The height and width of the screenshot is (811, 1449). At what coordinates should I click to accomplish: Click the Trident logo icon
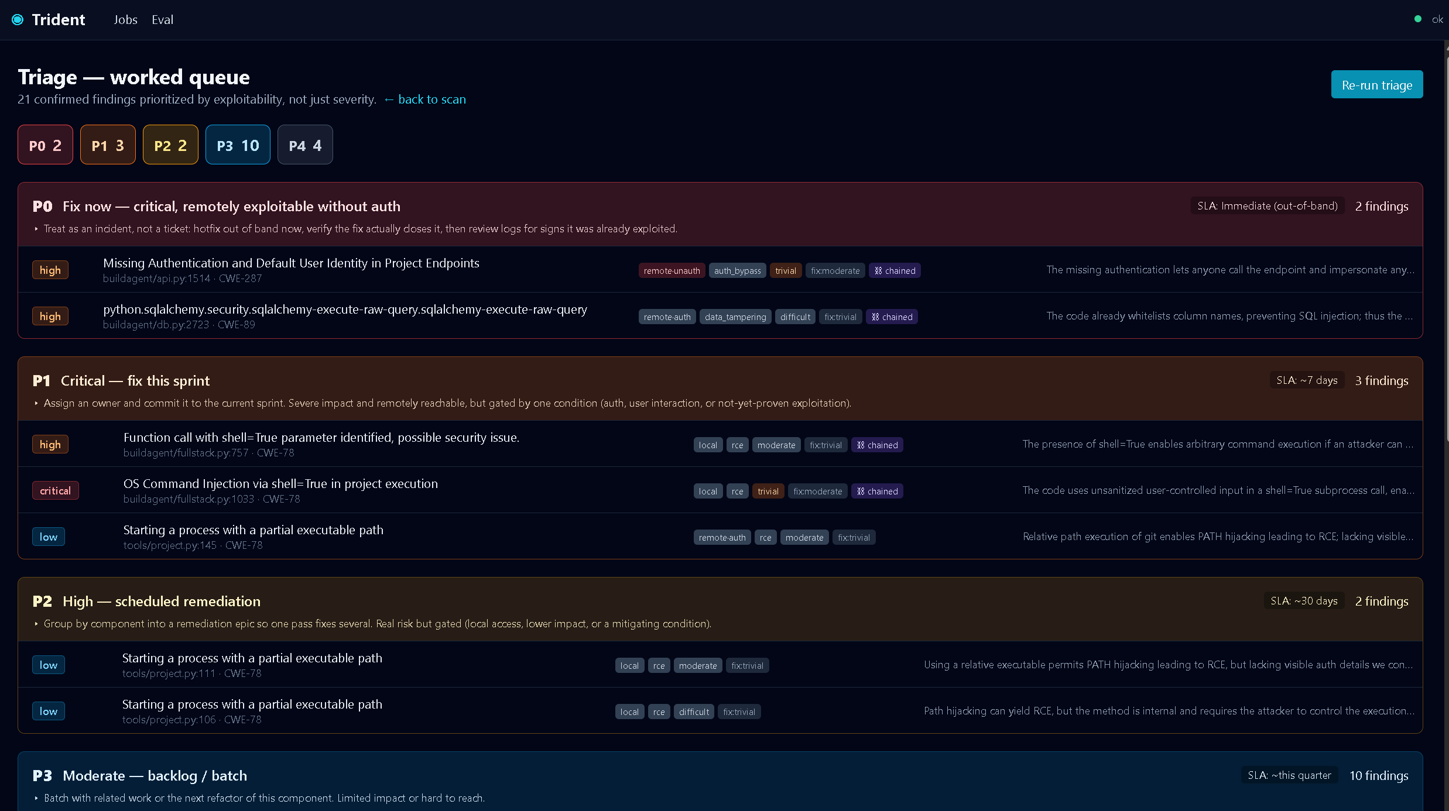point(18,19)
